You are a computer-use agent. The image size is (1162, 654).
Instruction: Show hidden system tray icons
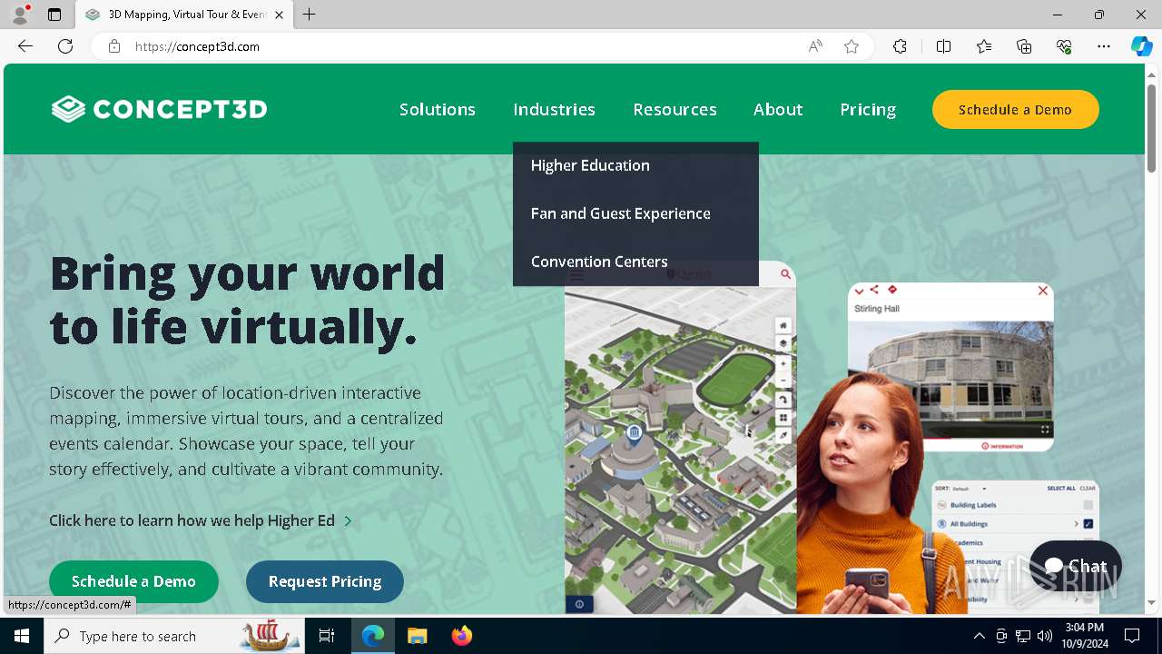(x=979, y=636)
